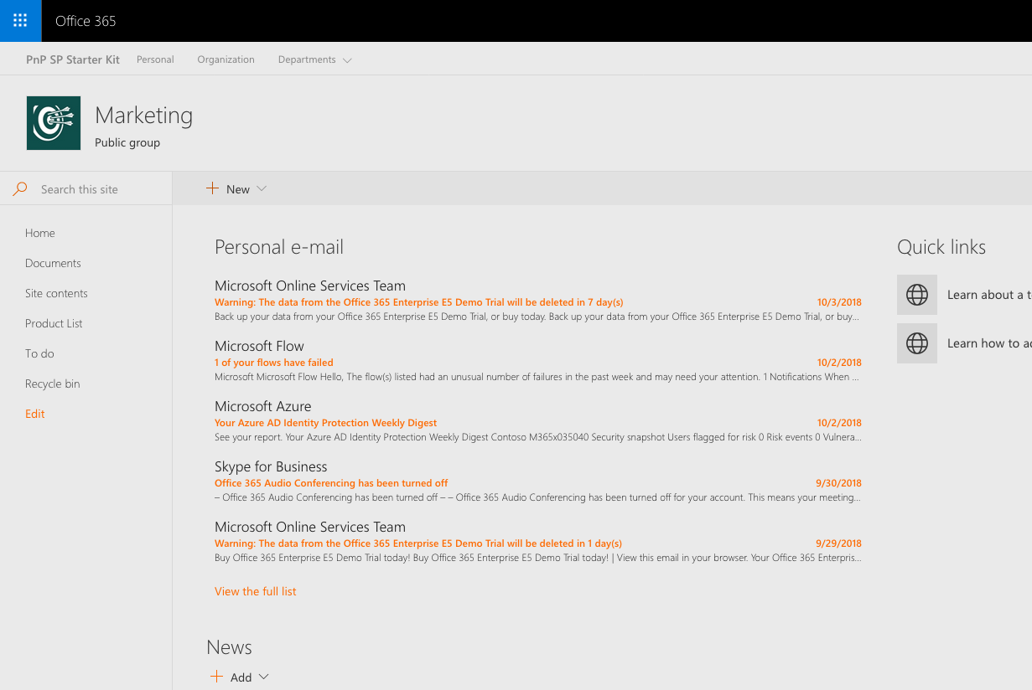
Task: Click the Add button under News
Action: coord(240,677)
